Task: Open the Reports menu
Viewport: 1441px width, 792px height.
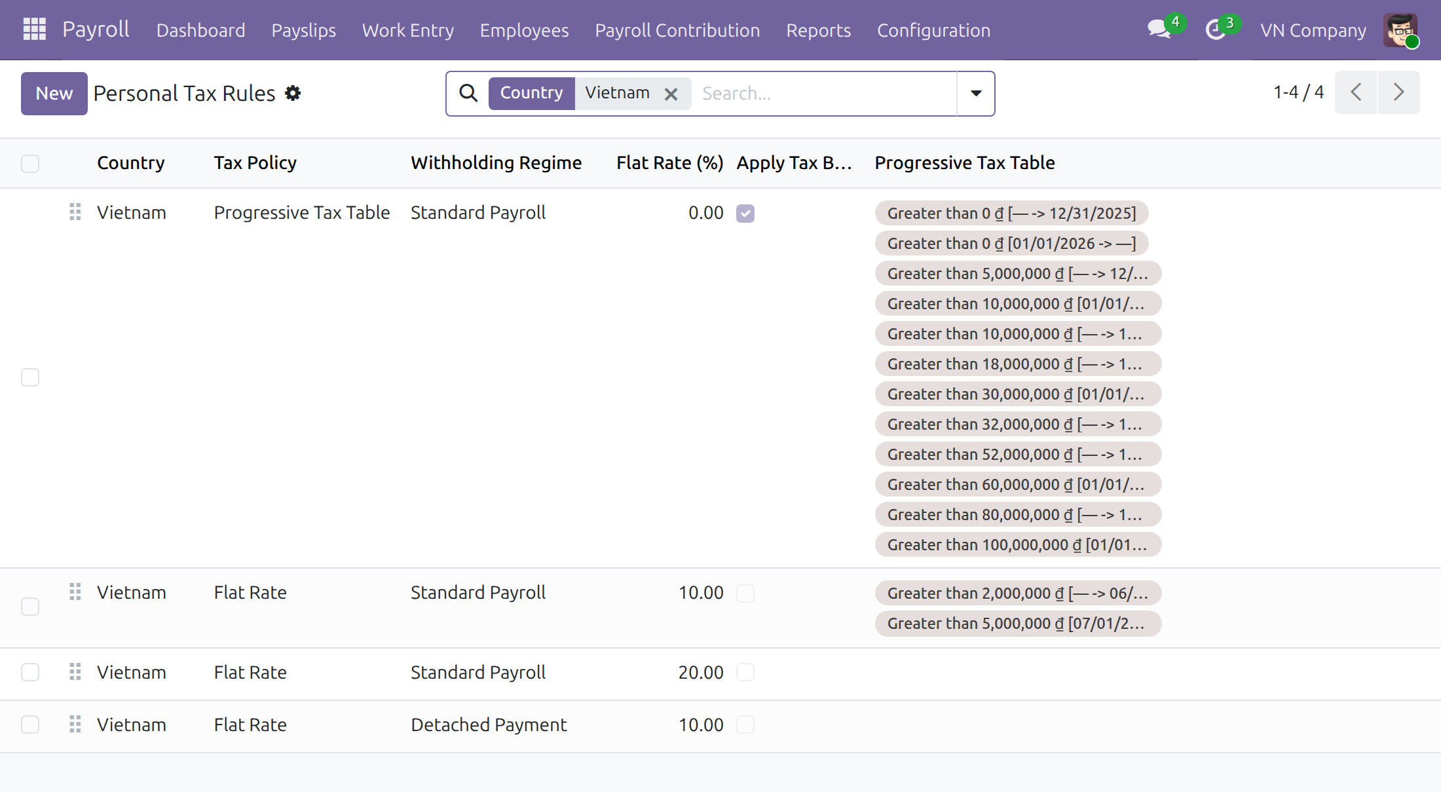Action: 818,30
